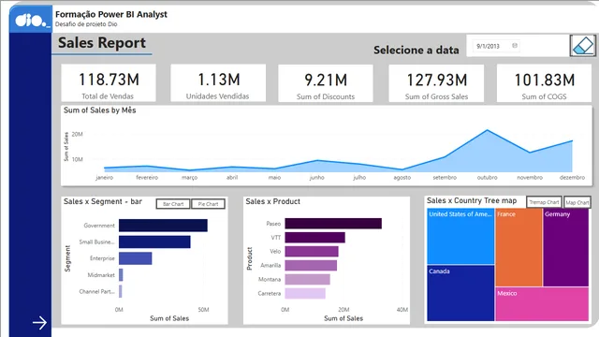Switch to Bar Chart view for segments
This screenshot has height=337, width=599.
(x=173, y=204)
